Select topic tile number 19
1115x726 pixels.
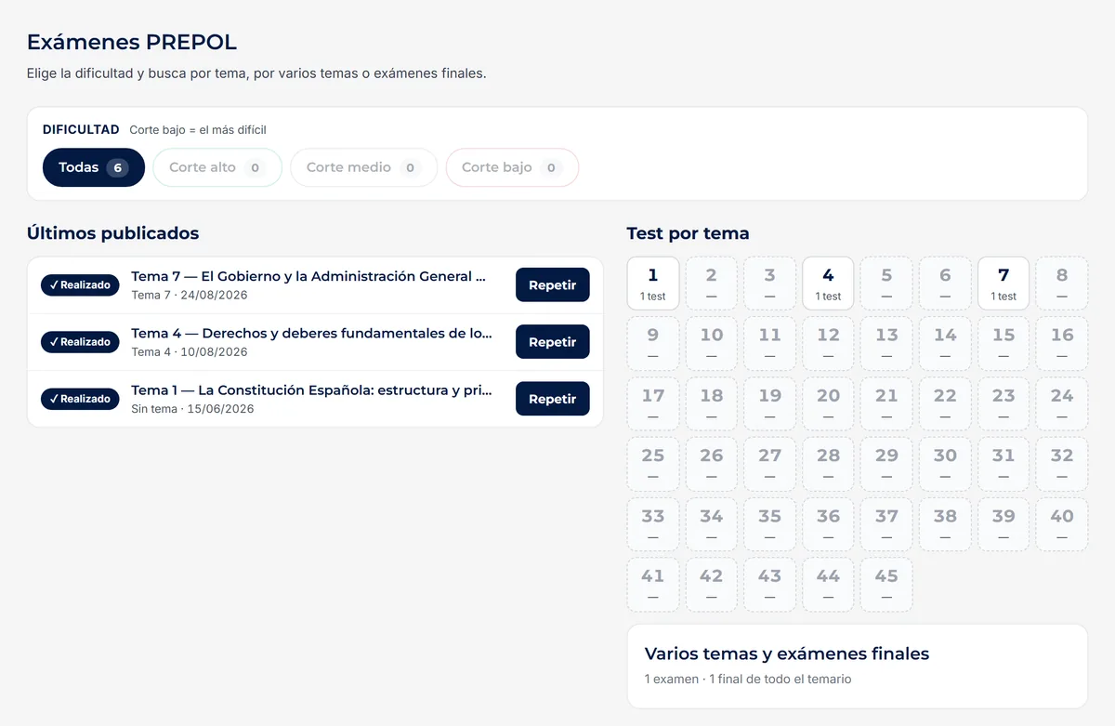coord(769,404)
